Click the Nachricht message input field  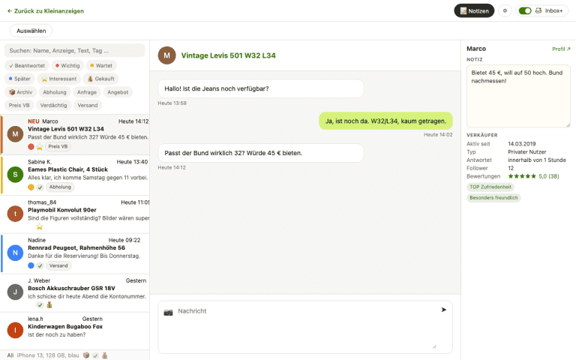tap(305, 327)
